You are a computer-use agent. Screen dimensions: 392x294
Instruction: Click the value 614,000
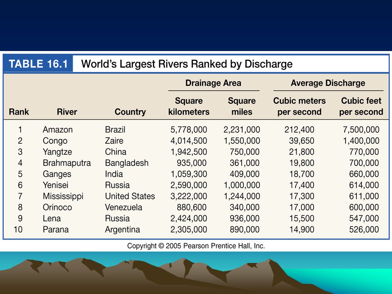coord(364,185)
